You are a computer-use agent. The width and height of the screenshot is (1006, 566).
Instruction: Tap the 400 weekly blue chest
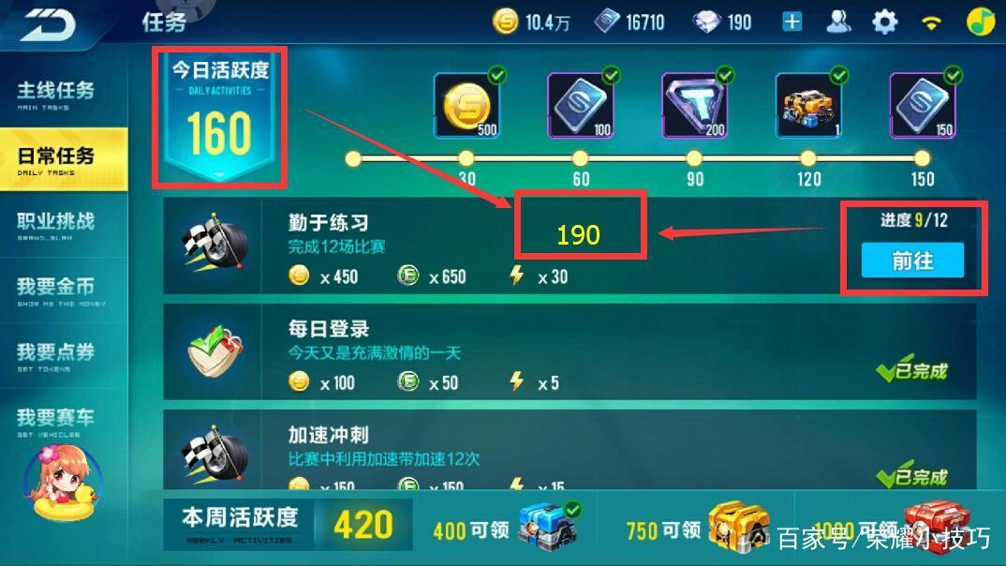coord(546,527)
